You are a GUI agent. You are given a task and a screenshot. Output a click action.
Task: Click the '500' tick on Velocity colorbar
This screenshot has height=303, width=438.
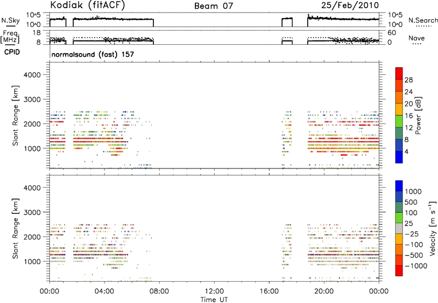411,202
